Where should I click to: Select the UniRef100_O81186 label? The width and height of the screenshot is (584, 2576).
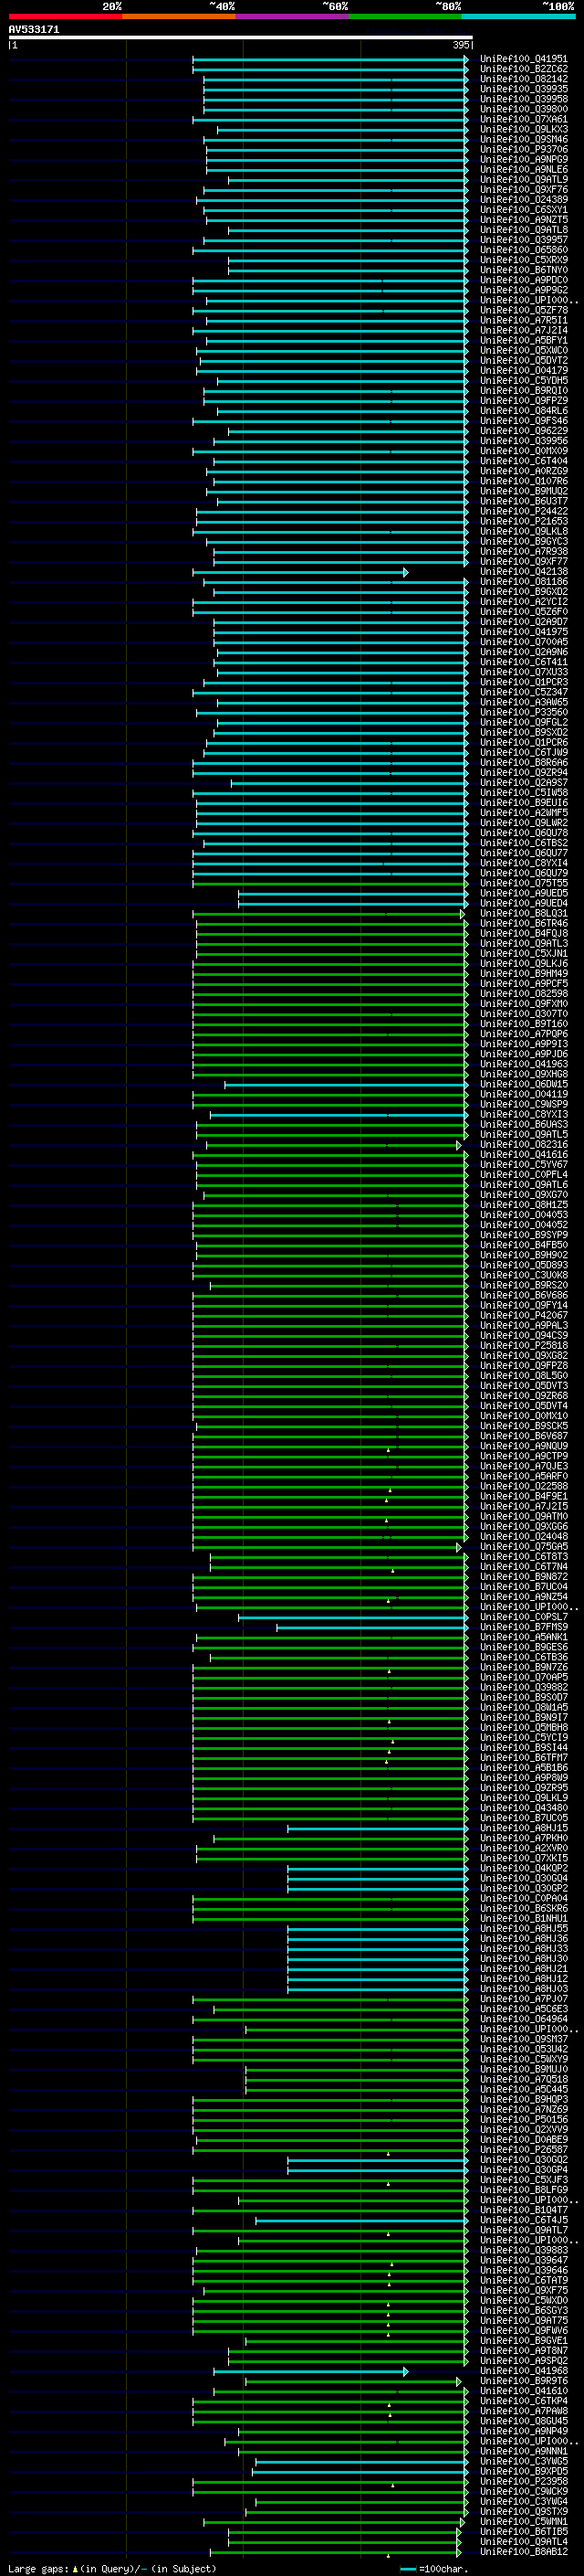[x=523, y=582]
